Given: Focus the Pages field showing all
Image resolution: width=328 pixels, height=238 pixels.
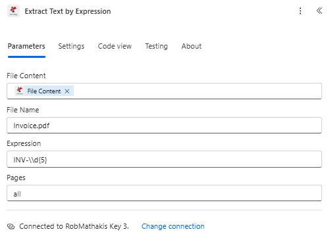Looking at the screenshot, I should 164,193.
